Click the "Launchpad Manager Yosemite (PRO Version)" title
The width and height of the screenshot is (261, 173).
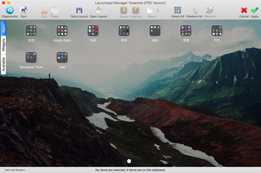tap(130, 3)
